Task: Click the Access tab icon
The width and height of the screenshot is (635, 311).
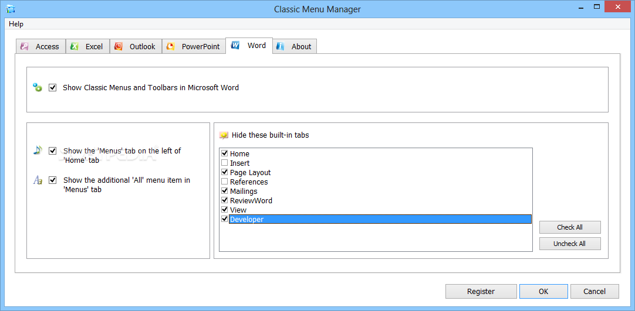Action: 25,46
